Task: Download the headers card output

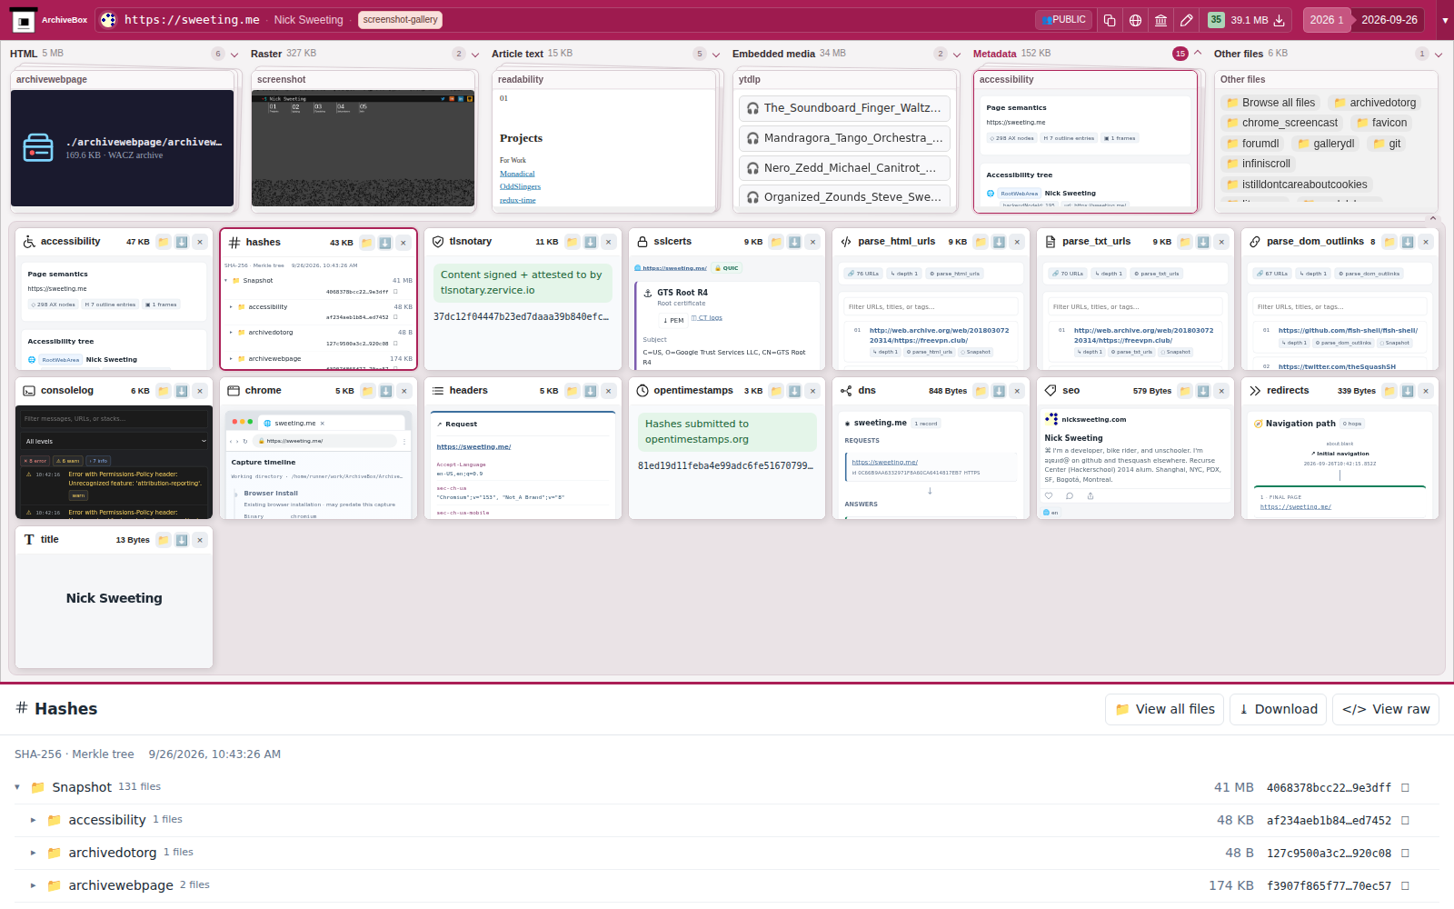Action: tap(591, 391)
